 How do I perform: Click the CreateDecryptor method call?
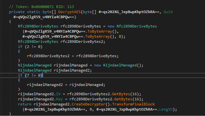[88, 104]
